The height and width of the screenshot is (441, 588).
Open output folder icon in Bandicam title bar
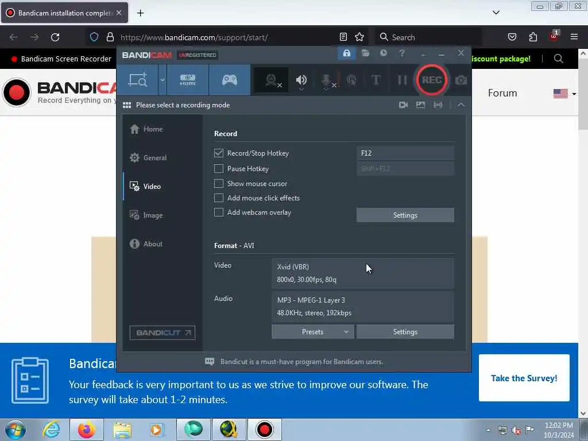(365, 53)
